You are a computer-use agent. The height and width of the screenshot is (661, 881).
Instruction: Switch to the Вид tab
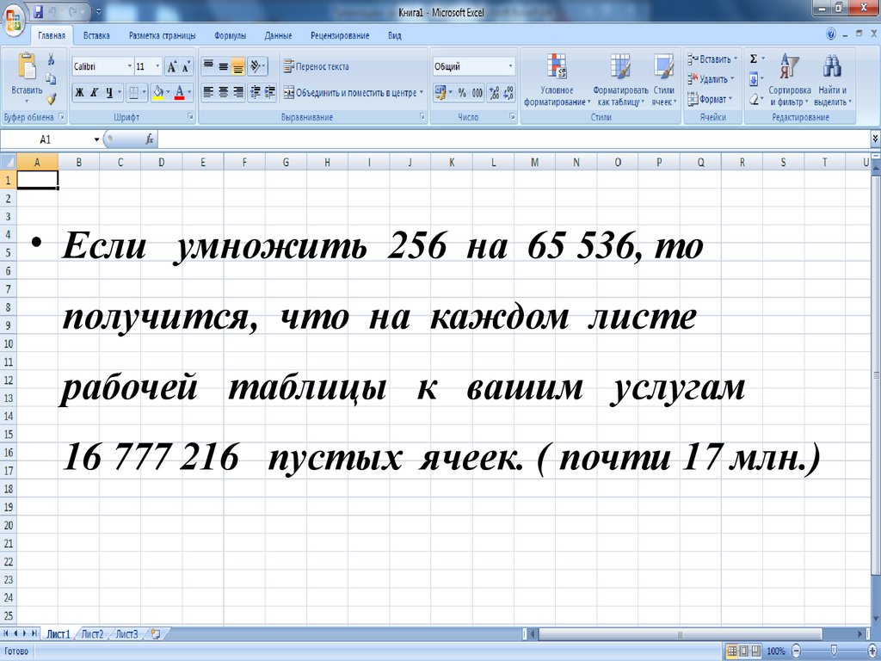pos(394,35)
